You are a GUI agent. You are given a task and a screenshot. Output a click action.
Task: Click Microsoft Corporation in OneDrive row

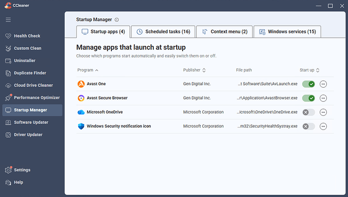pos(203,112)
